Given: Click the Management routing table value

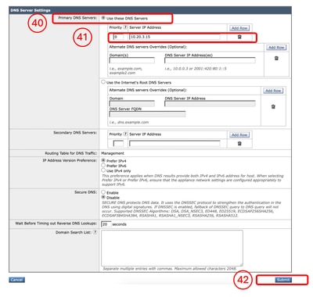Looking at the screenshot, I should [x=113, y=153].
